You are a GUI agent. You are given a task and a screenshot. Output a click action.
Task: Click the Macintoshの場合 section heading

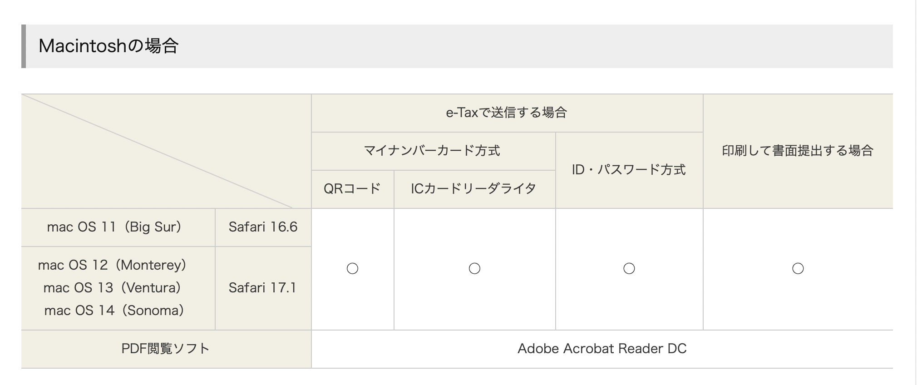click(x=108, y=46)
